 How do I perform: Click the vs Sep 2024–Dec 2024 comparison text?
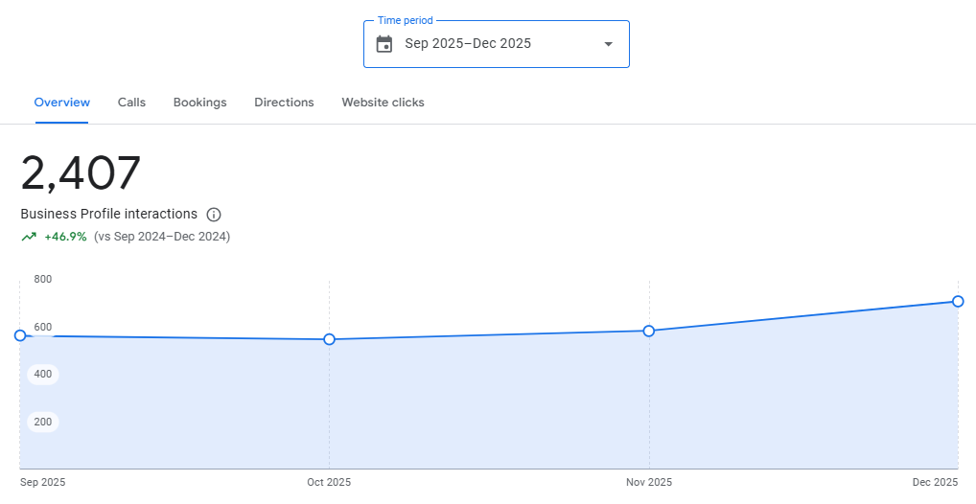[162, 237]
